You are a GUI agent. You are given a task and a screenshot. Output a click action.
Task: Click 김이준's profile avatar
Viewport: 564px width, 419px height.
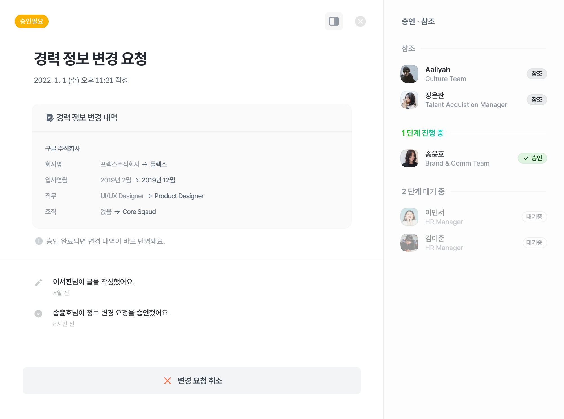[409, 243]
